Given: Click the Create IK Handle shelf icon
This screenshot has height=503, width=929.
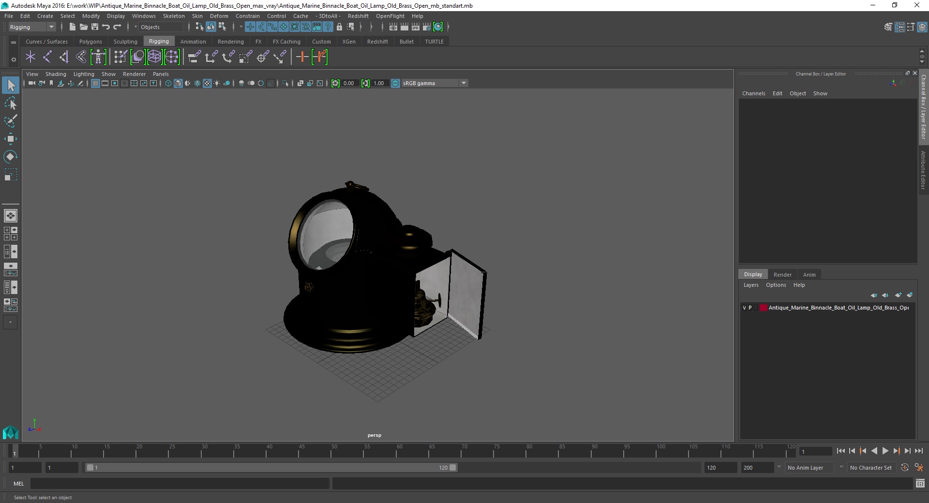Looking at the screenshot, I should pos(64,57).
